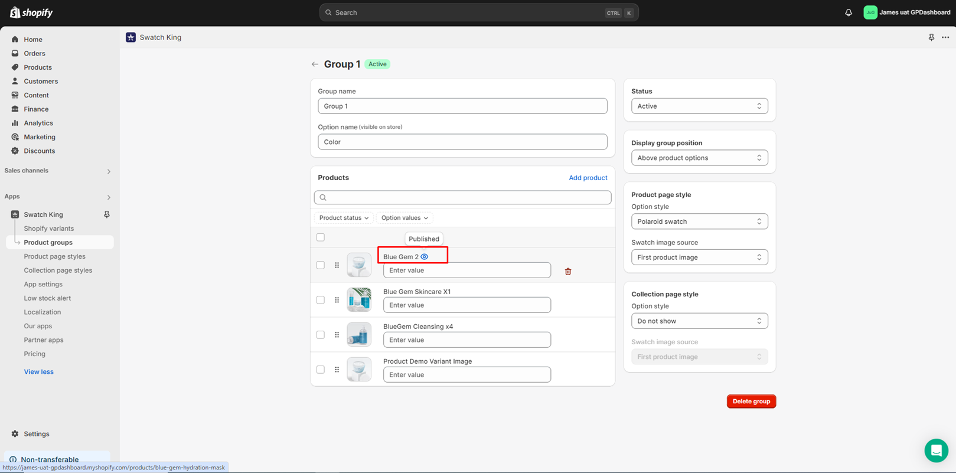Screen dimensions: 956x473
Task: Open the First product image swatch source dropdown
Action: tap(700, 257)
